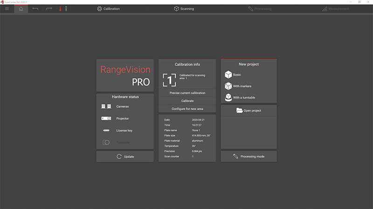Viewport: 373px width, 209px height.
Task: Go to the Home screen icon
Action: click(x=21, y=9)
